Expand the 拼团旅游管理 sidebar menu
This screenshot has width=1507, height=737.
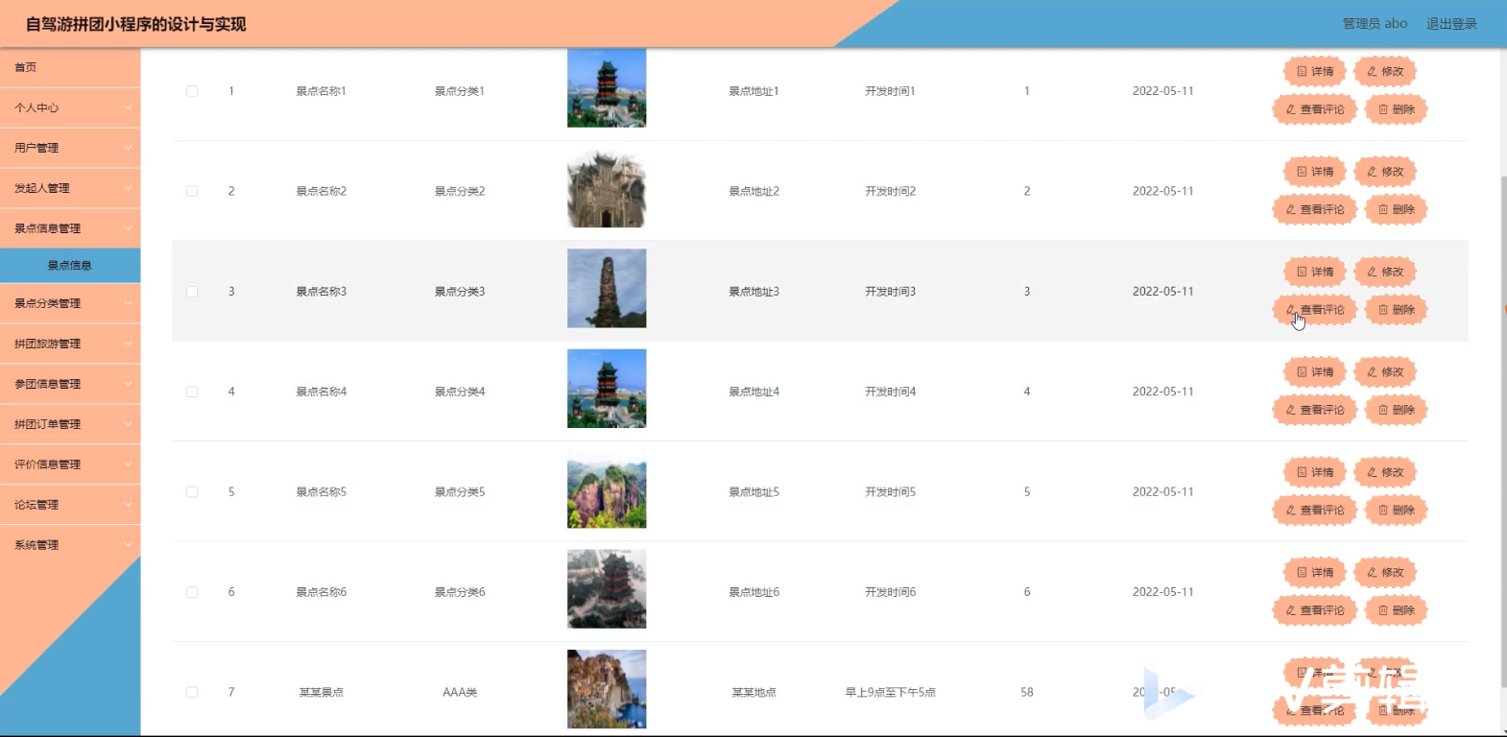70,344
